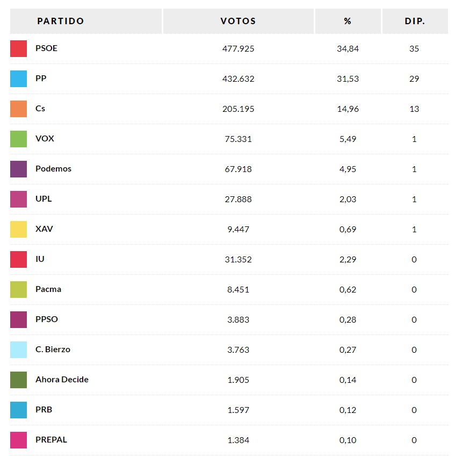Click the IU party label

[x=40, y=259]
